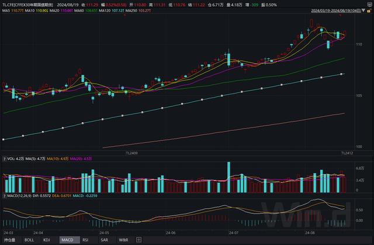Select the MACD indicator tab
This screenshot has height=245, width=374.
[x=70, y=240]
